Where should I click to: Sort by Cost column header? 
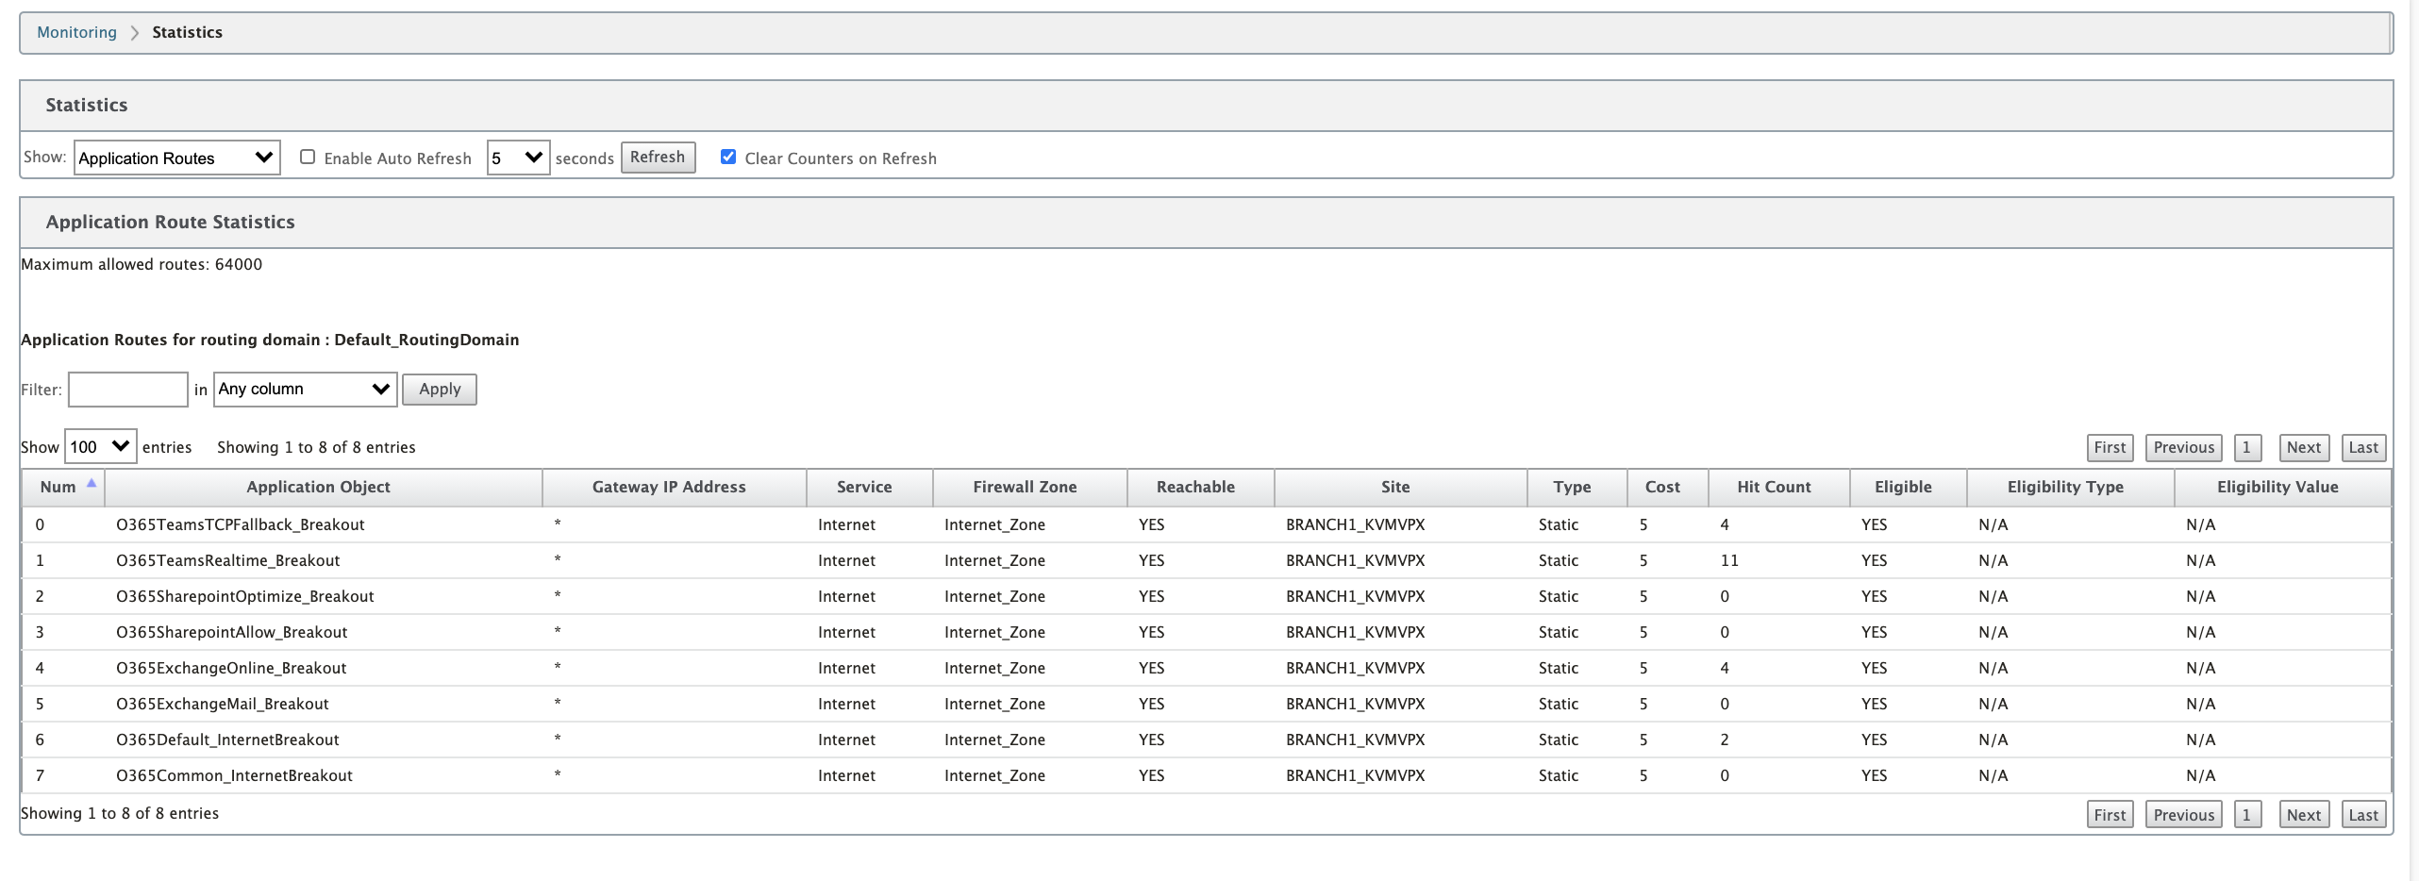coord(1668,488)
